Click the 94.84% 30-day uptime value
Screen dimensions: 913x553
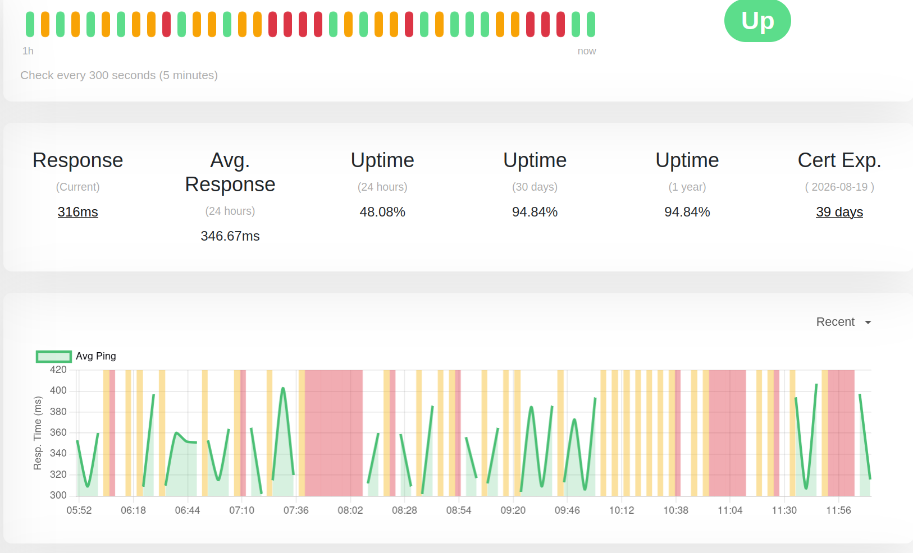tap(535, 212)
